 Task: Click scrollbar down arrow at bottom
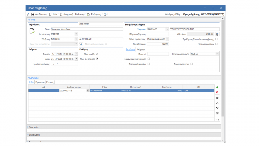[223, 140]
